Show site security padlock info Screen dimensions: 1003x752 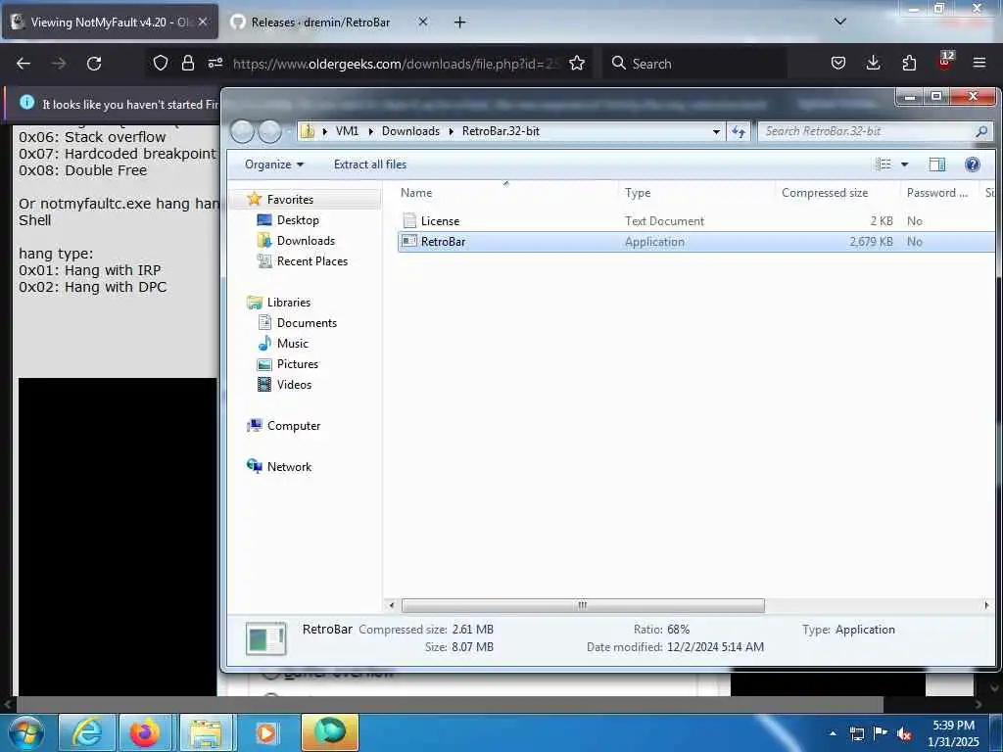pos(187,63)
